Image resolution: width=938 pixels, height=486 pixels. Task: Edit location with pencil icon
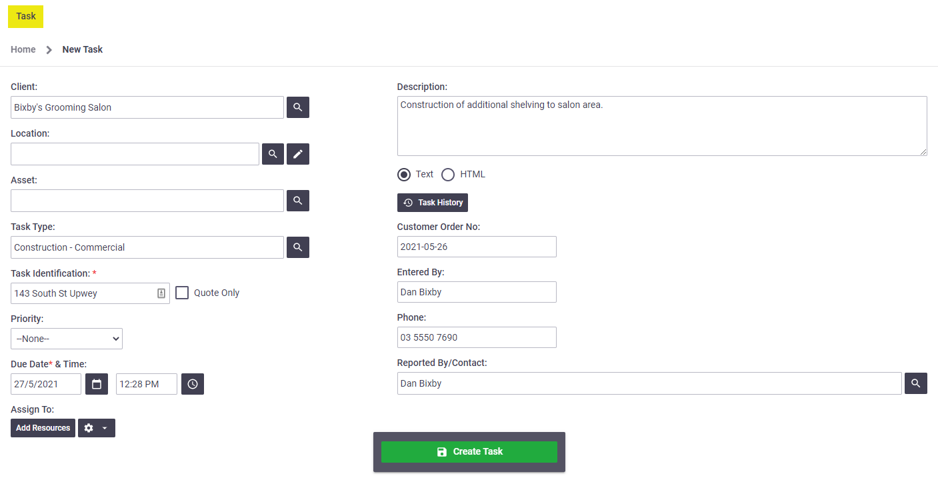point(298,154)
